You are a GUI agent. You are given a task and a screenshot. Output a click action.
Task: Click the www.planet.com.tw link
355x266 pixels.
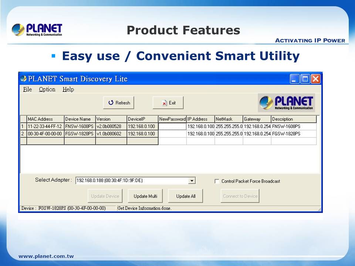pyautogui.click(x=46, y=256)
